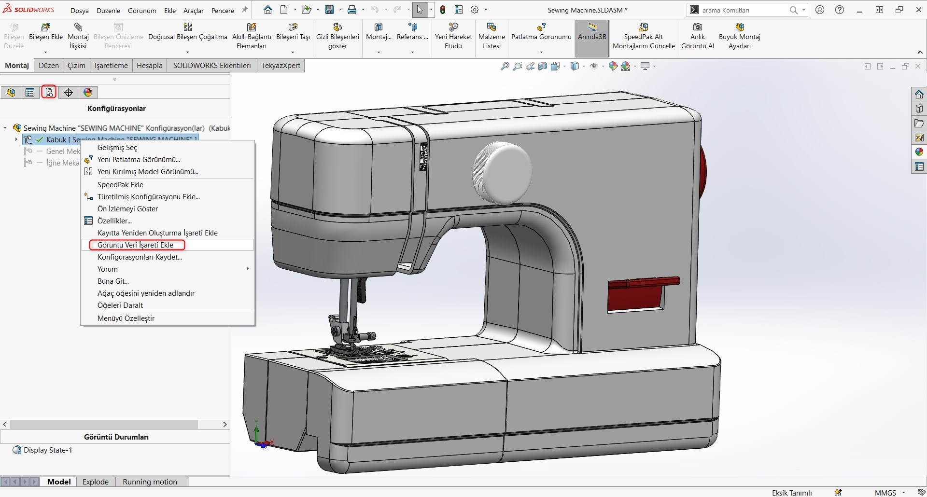Activate Bileşeni Taşı tool
Screen dimensions: 927x497
click(293, 32)
